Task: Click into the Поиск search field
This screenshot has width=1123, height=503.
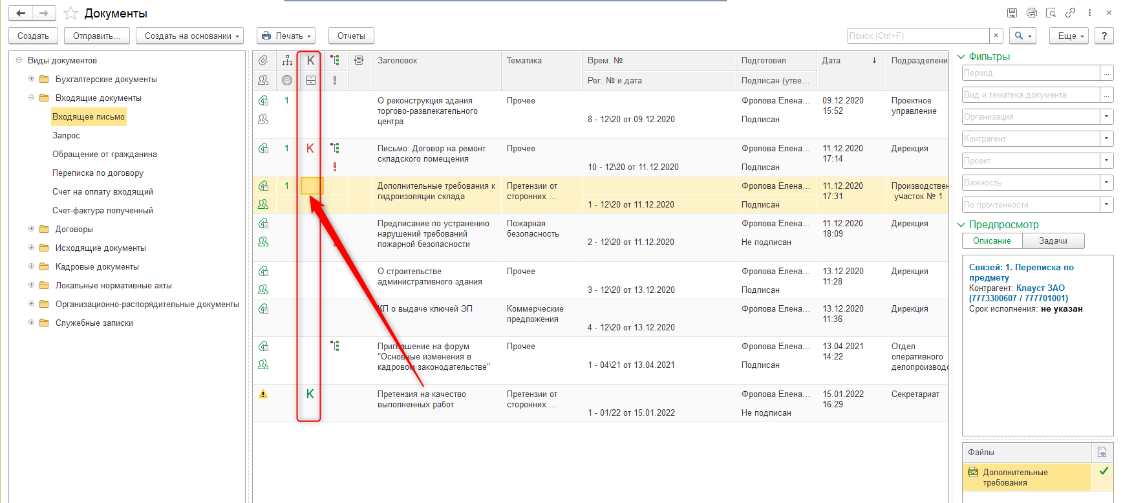Action: click(918, 36)
